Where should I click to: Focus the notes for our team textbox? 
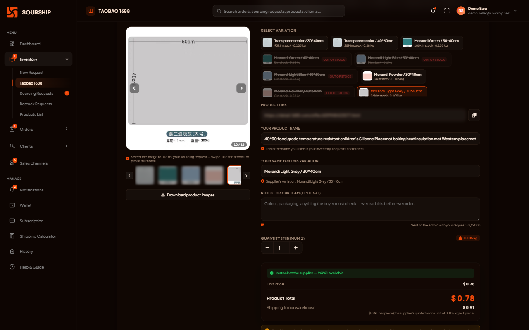click(370, 209)
